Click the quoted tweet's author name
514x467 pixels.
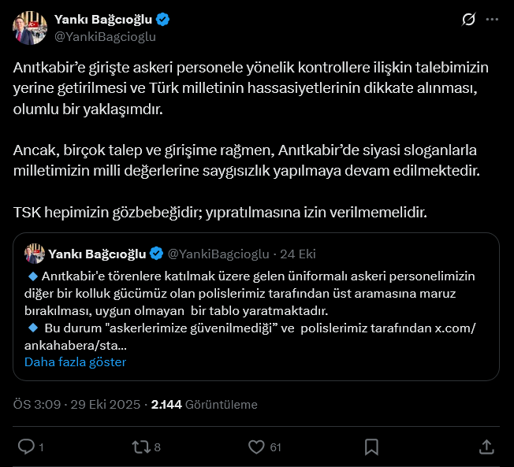(x=97, y=254)
